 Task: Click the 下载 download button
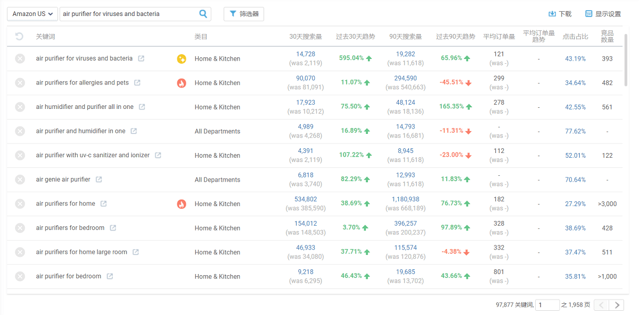[x=560, y=14]
